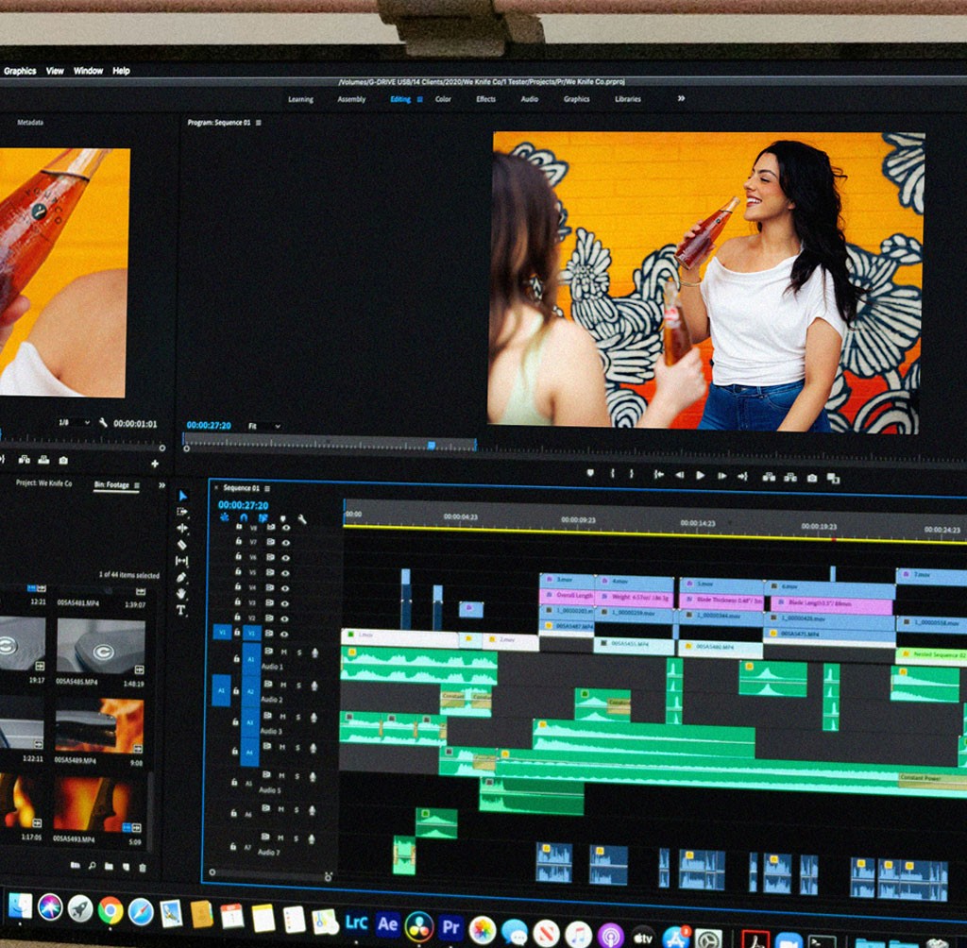Screen dimensions: 967x948
Task: Select the Ripple Edit tool
Action: point(182,528)
